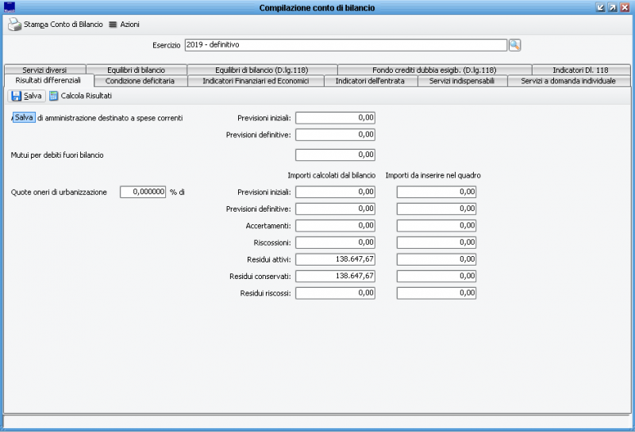
Task: Switch to the Condizione deficitaria tab
Action: coord(140,81)
